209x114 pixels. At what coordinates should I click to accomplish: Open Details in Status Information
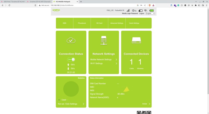[146, 104]
